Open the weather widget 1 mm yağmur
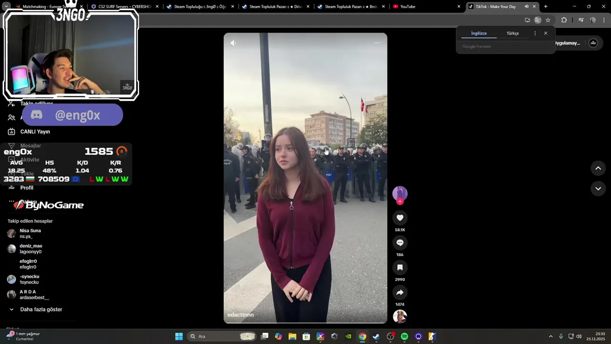Image resolution: width=611 pixels, height=344 pixels. [x=24, y=336]
